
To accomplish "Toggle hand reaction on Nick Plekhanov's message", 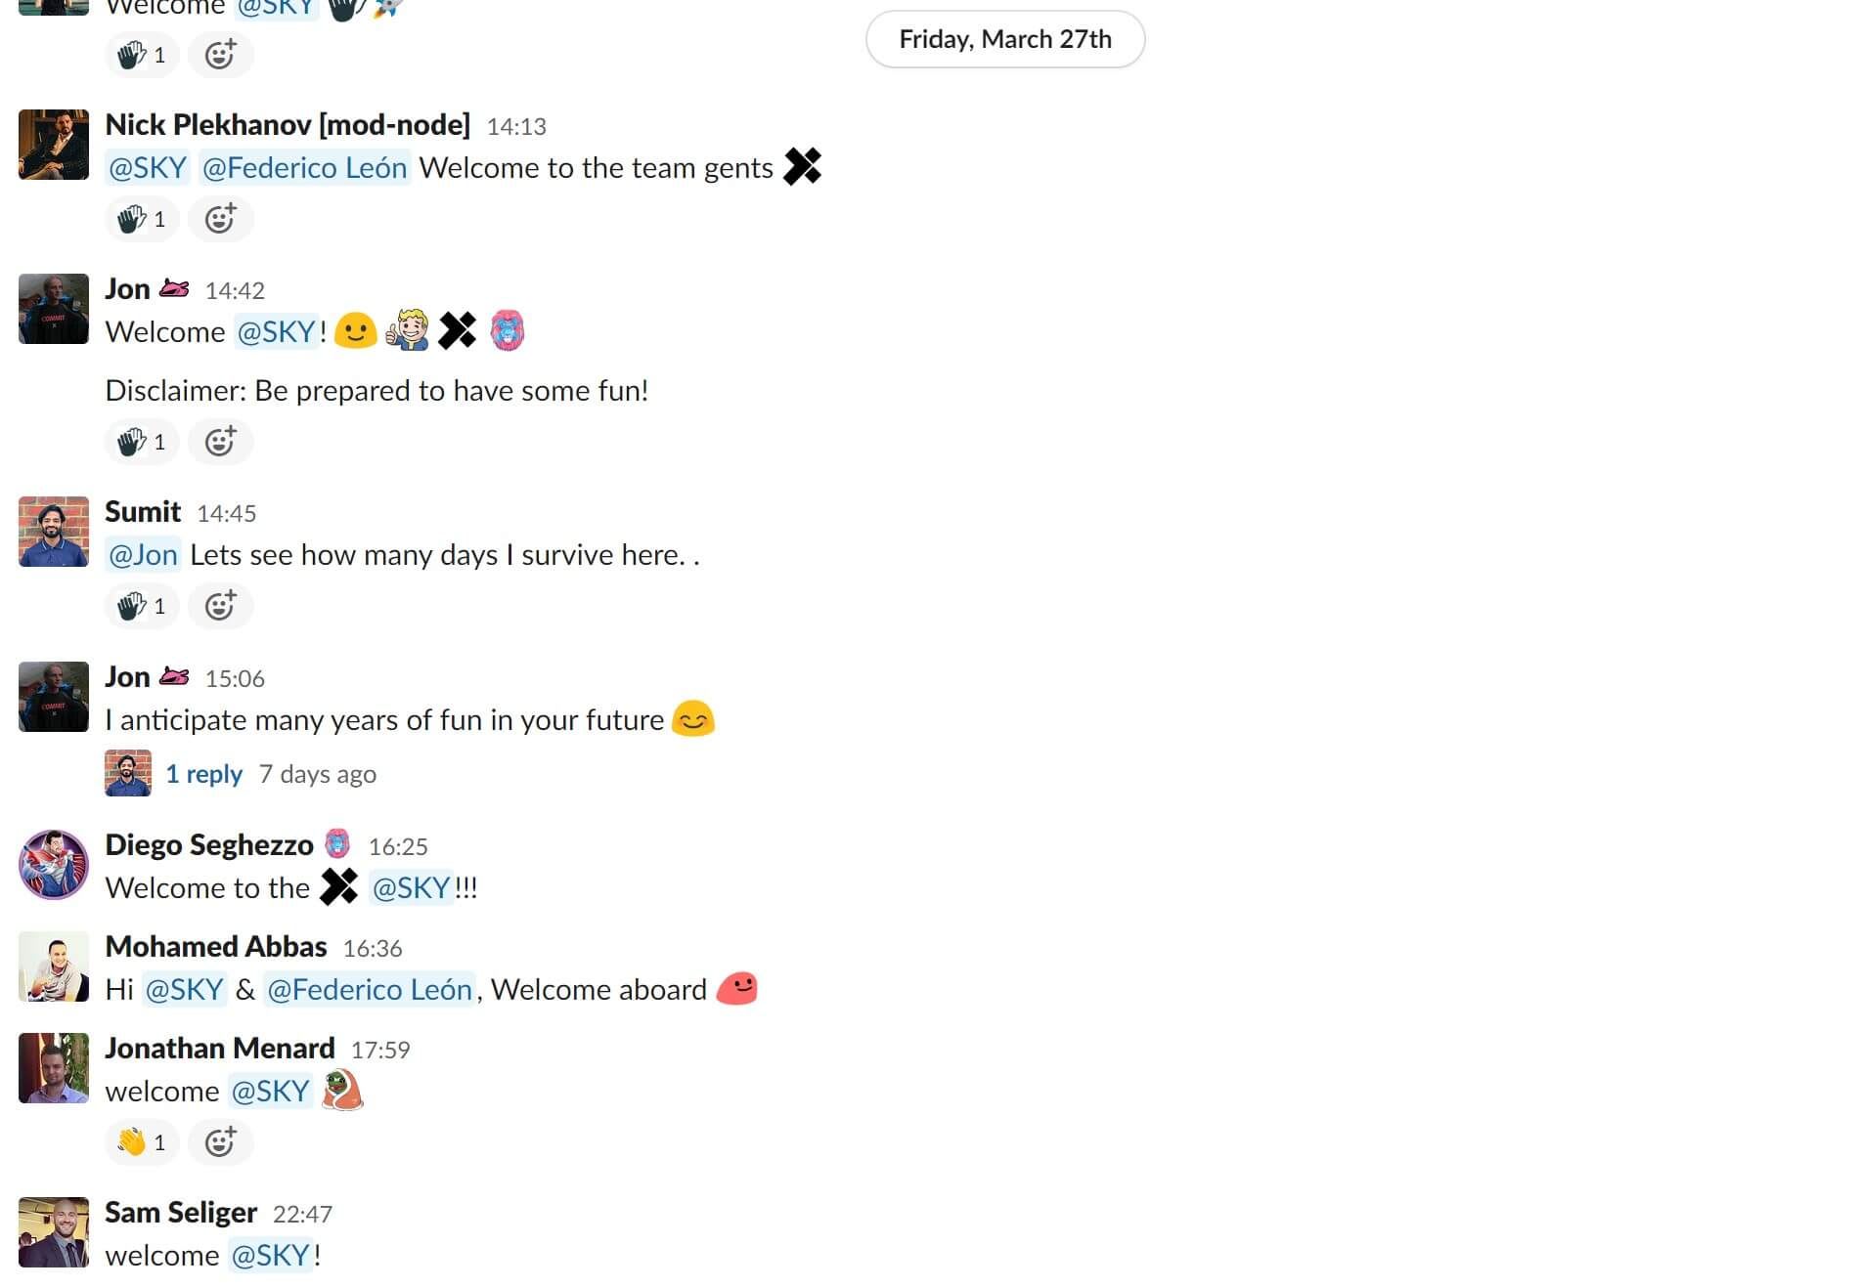I will tap(142, 218).
